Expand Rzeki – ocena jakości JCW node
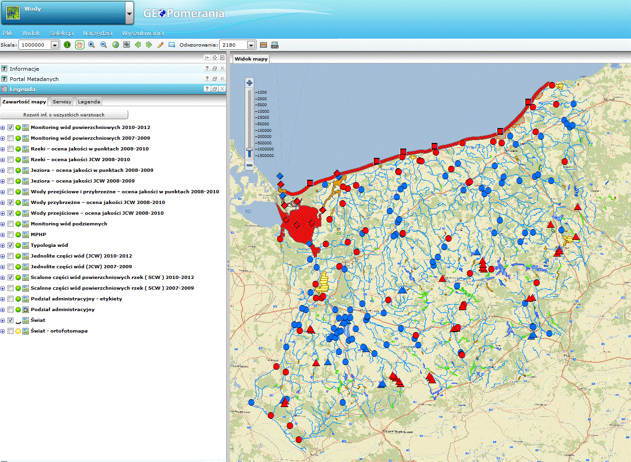Viewport: 631px width, 462px height. tap(3, 160)
